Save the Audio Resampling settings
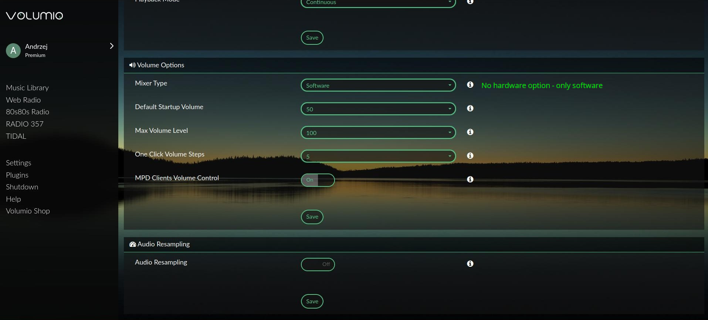Image resolution: width=708 pixels, height=320 pixels. pos(312,302)
